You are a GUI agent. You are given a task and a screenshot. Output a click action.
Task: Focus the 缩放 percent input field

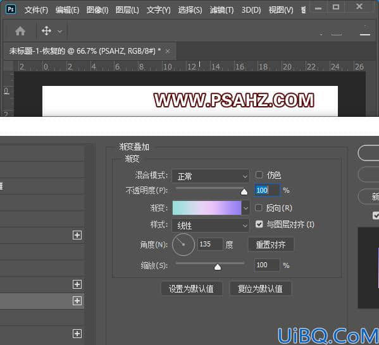267,265
